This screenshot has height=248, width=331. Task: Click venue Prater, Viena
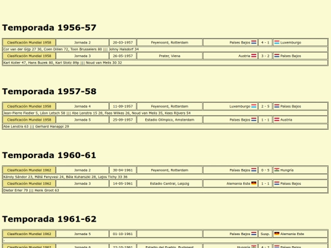170,56
